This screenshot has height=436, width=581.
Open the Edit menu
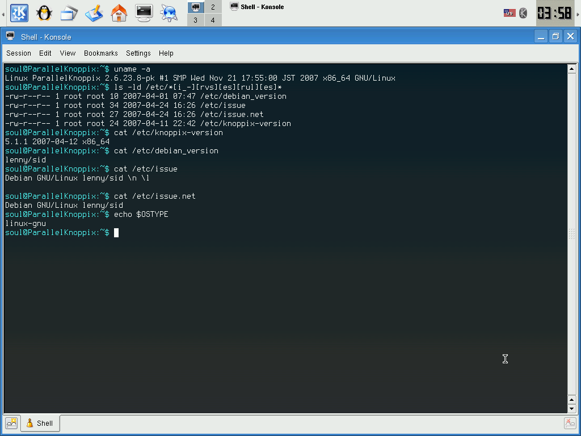[x=45, y=53]
